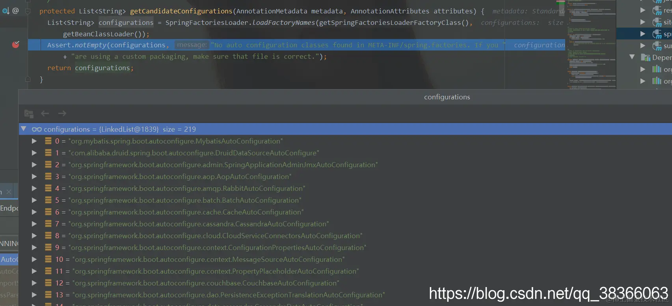Click the field icon of element 7

(x=48, y=224)
